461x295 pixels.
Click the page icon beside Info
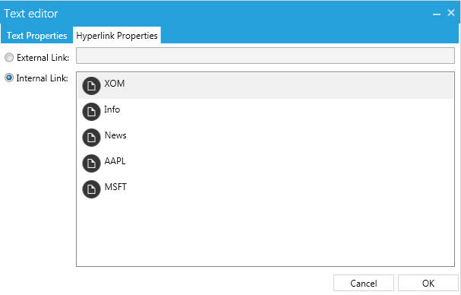coord(91,112)
